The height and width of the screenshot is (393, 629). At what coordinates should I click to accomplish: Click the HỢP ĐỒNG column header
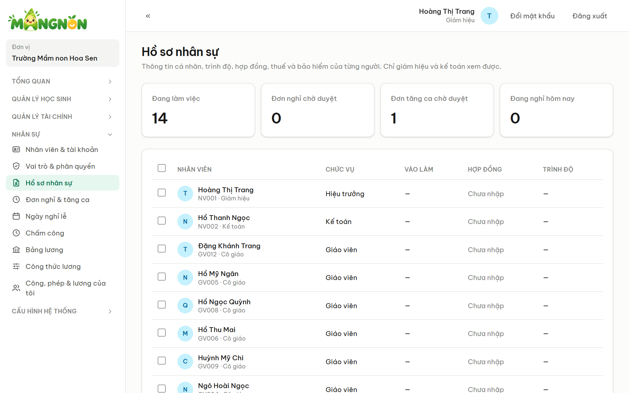(x=485, y=169)
